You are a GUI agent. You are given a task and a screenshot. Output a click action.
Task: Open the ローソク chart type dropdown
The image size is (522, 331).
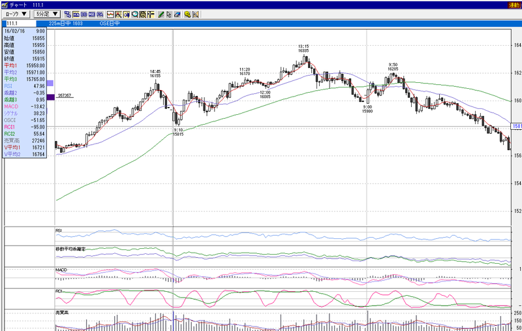pos(16,14)
